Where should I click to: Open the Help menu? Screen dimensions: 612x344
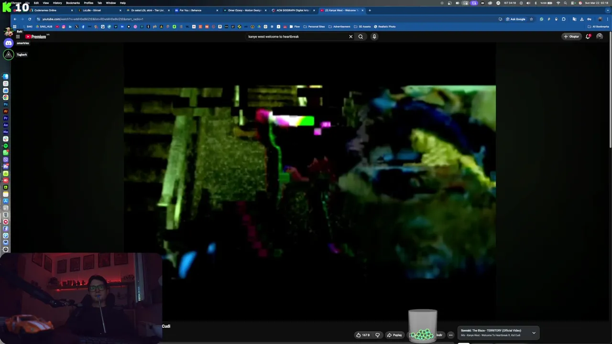coord(123,3)
